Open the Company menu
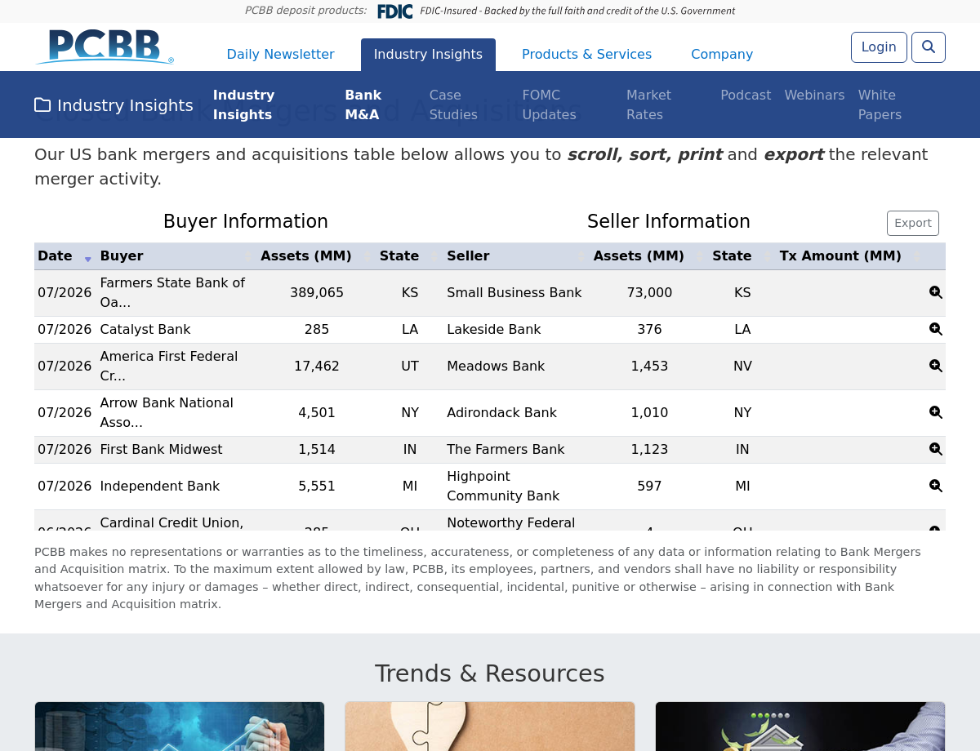980x751 pixels. coord(722,54)
